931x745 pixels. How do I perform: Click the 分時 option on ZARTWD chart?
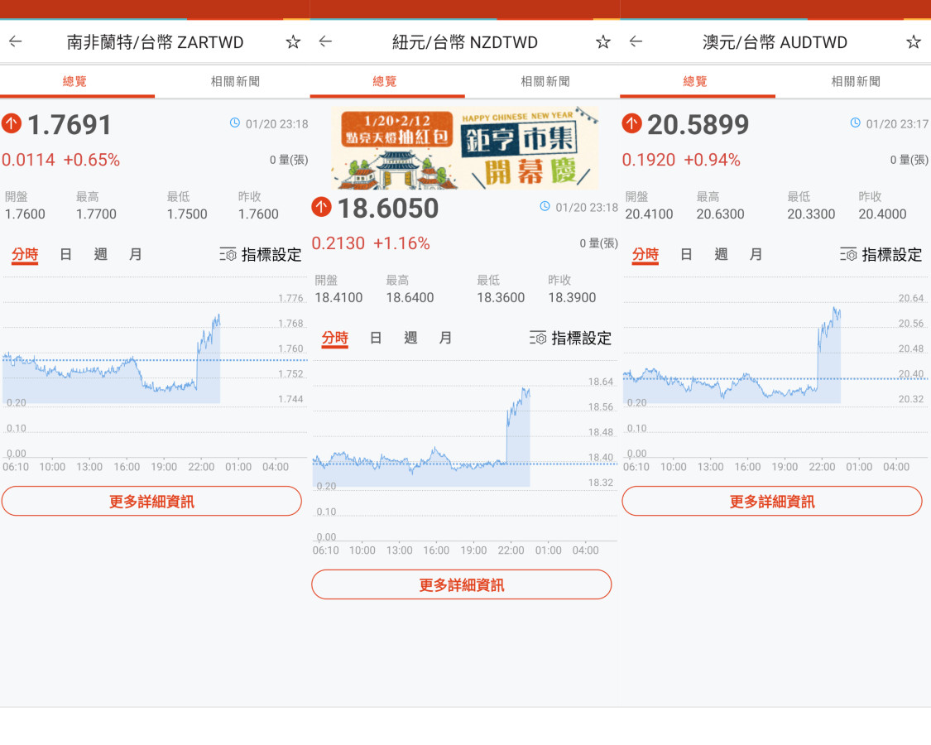[x=25, y=255]
